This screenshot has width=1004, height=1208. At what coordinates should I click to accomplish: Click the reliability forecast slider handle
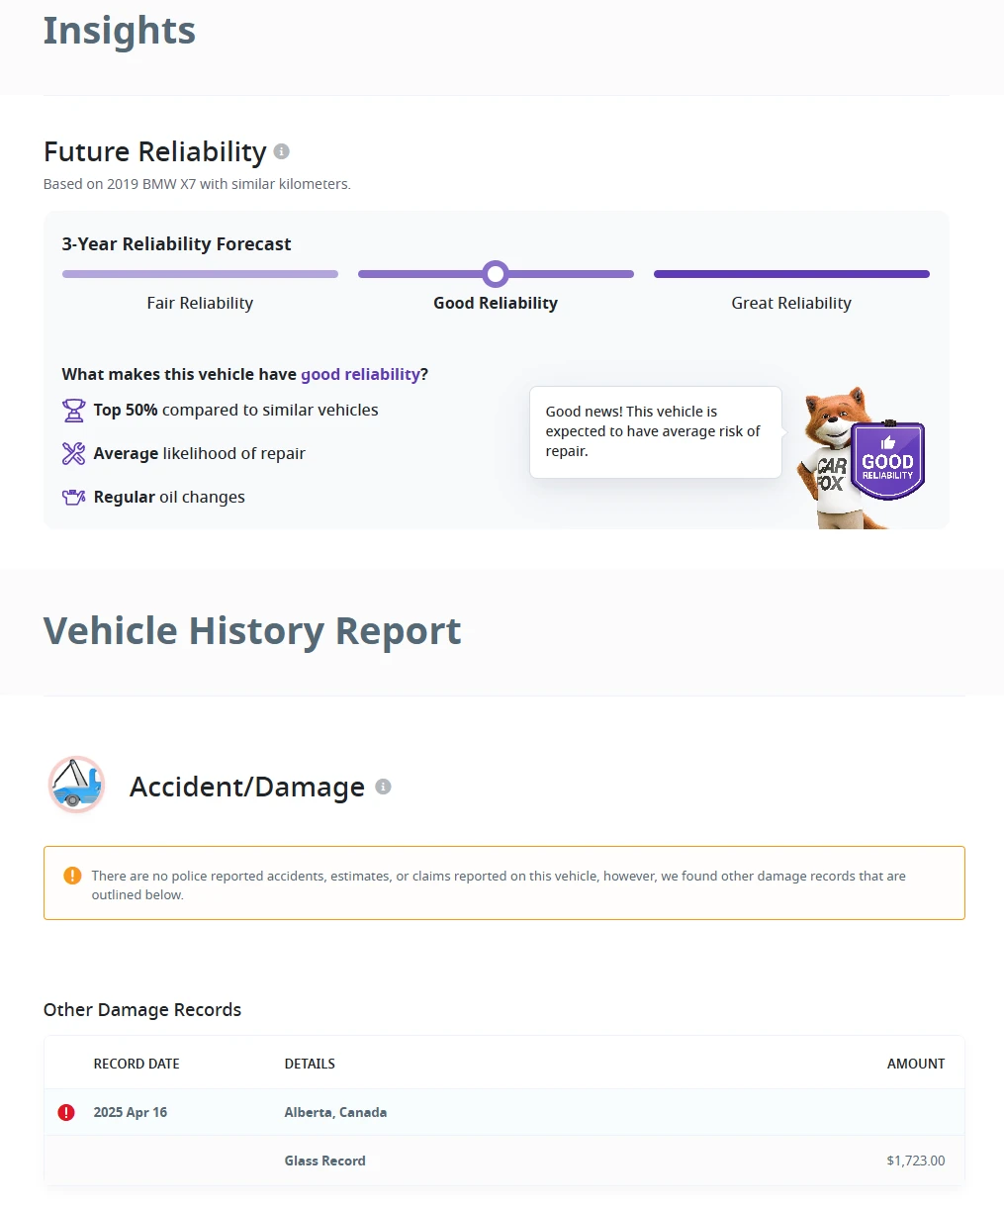point(496,274)
